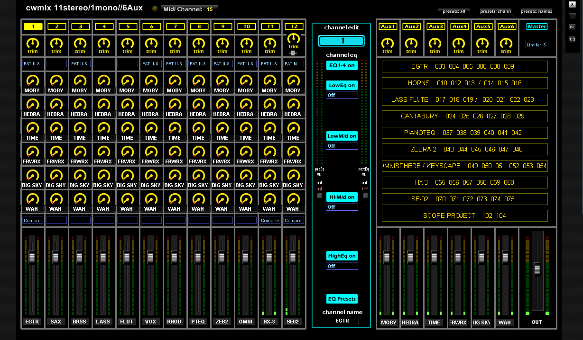Image resolution: width=583 pixels, height=340 pixels.
Task: Open the FAT II-S insert on channel 3
Action: point(80,63)
